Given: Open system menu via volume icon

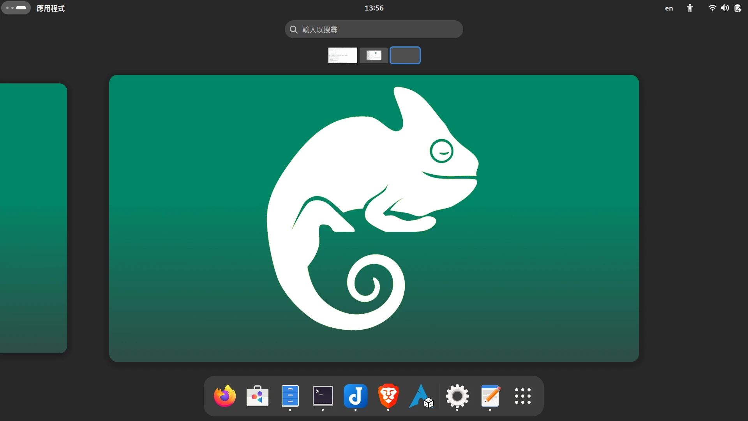Looking at the screenshot, I should click(725, 8).
